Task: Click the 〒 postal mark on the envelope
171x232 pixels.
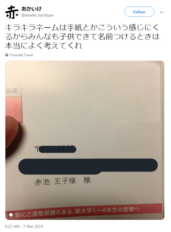Action: pos(37,149)
